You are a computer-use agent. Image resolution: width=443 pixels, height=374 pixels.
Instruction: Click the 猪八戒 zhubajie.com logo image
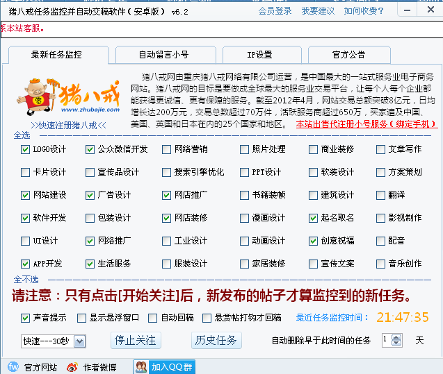68,97
